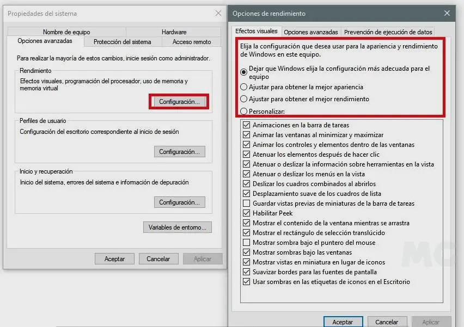This screenshot has height=327, width=464.
Task: Toggle Mostrar el rectángulo de selección translúcido
Action: pos(246,232)
